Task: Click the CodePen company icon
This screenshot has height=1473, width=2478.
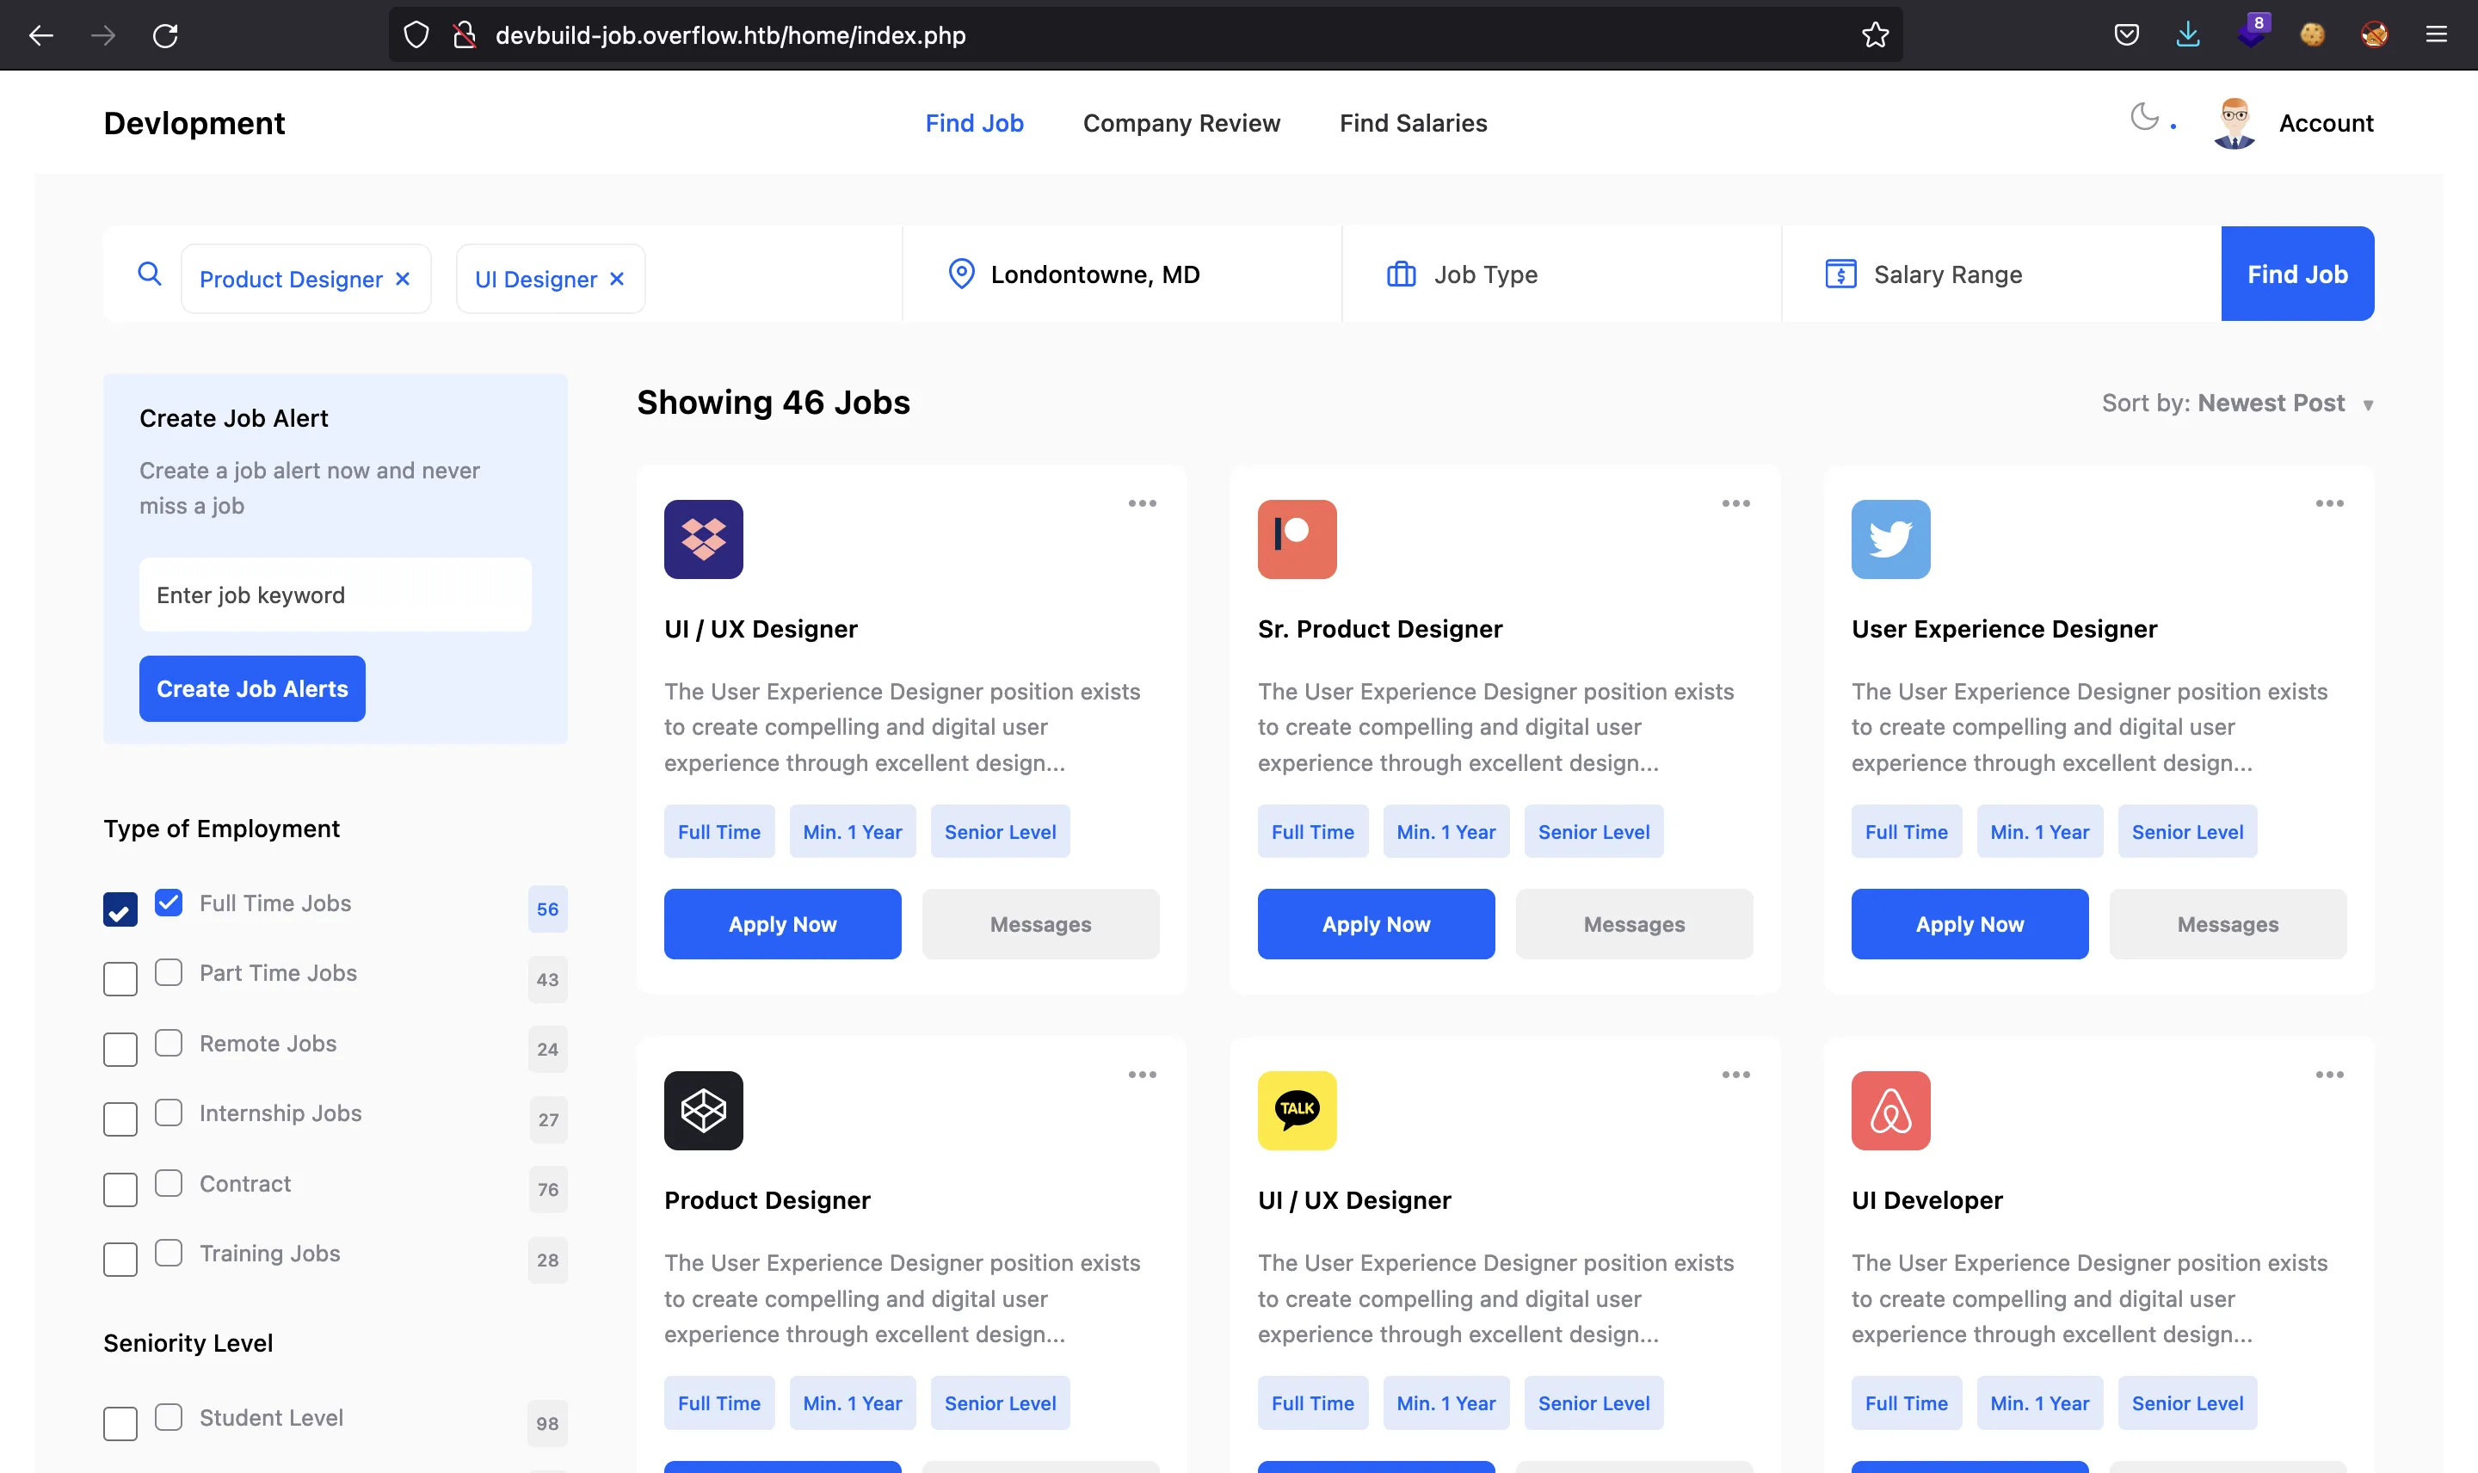Action: pos(703,1110)
